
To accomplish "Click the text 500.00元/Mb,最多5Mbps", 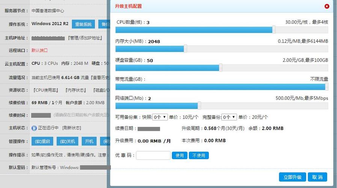I will point(302,98).
